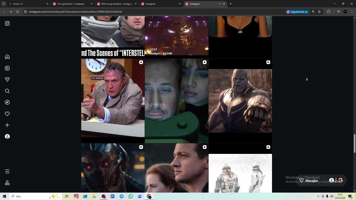The image size is (356, 200).
Task: Switch to Tüm gönderiler • Instagram tab
Action: [x=72, y=4]
